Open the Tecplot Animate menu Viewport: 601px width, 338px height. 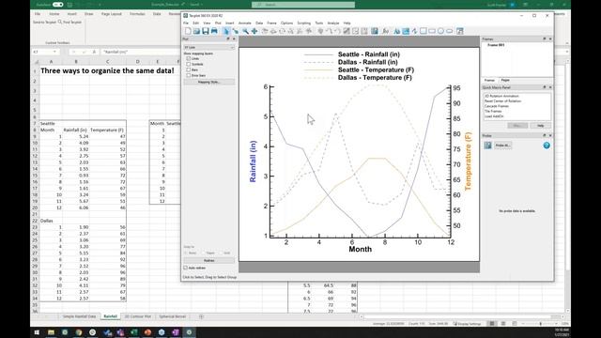[244, 23]
